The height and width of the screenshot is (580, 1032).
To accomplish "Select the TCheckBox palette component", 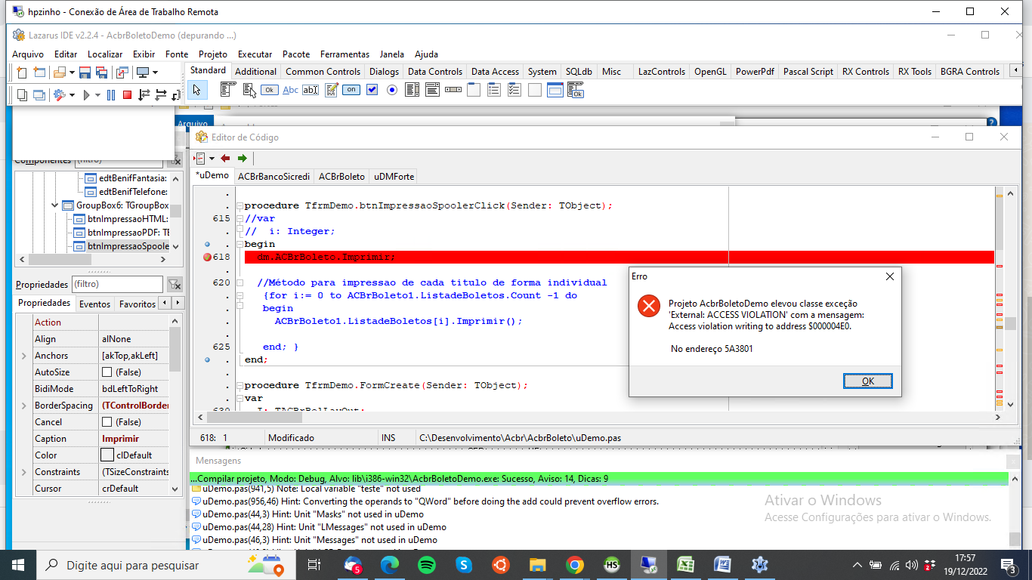I will click(372, 90).
